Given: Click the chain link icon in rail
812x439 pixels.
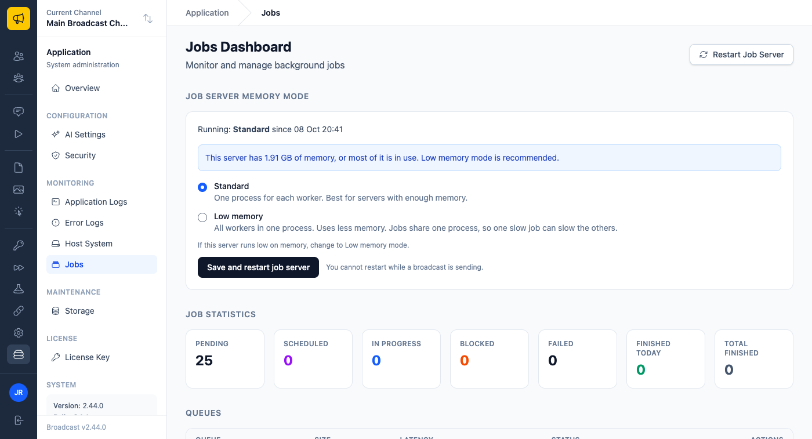Looking at the screenshot, I should [19, 311].
